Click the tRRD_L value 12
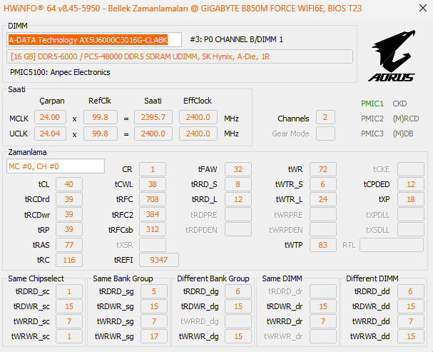Screen dimensions: 433x352 point(238,199)
